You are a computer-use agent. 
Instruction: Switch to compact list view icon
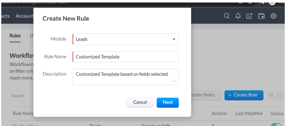[x=271, y=95]
